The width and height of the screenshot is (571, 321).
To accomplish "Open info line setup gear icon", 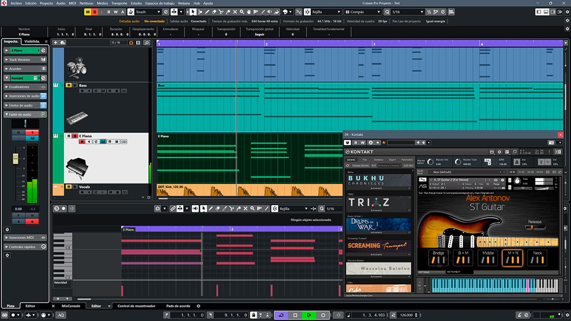I will click(x=567, y=29).
